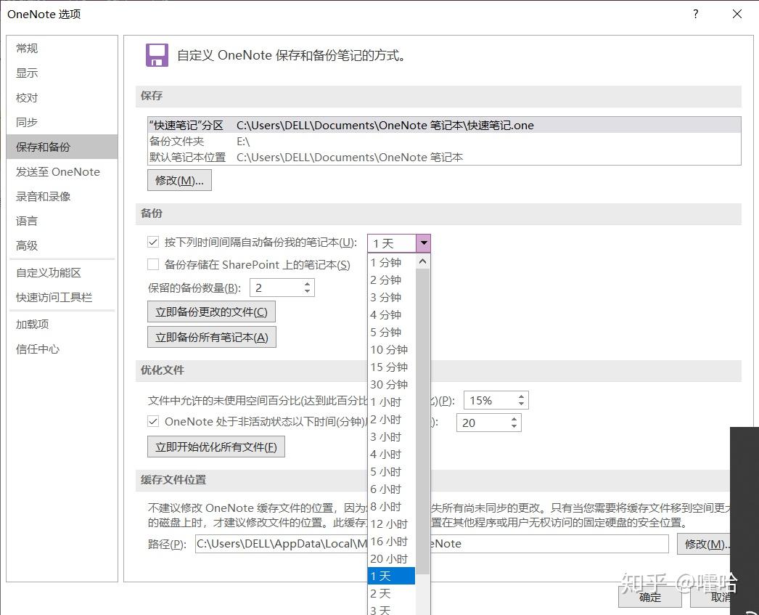Viewport: 759px width, 615px height.
Task: Switch to the 语言 category
Action: click(62, 221)
